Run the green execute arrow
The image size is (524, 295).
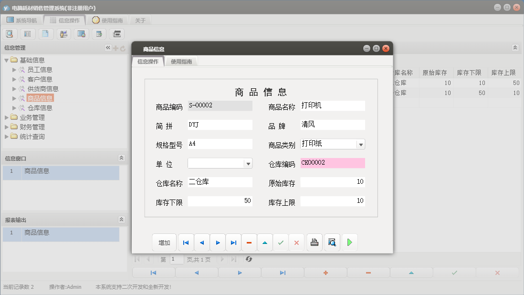[x=349, y=242]
